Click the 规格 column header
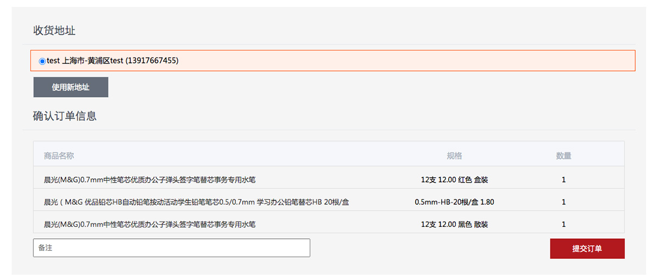652x280 pixels. tap(454, 156)
